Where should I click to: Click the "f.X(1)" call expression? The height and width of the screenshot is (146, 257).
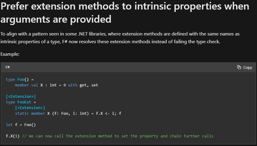click(13, 136)
